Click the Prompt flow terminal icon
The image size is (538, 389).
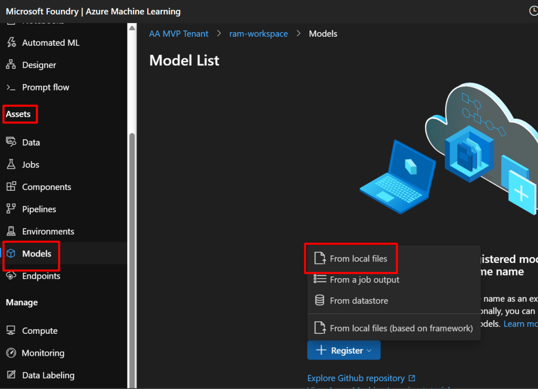11,87
